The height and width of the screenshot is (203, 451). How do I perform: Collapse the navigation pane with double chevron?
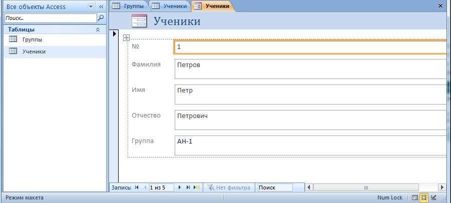101,7
